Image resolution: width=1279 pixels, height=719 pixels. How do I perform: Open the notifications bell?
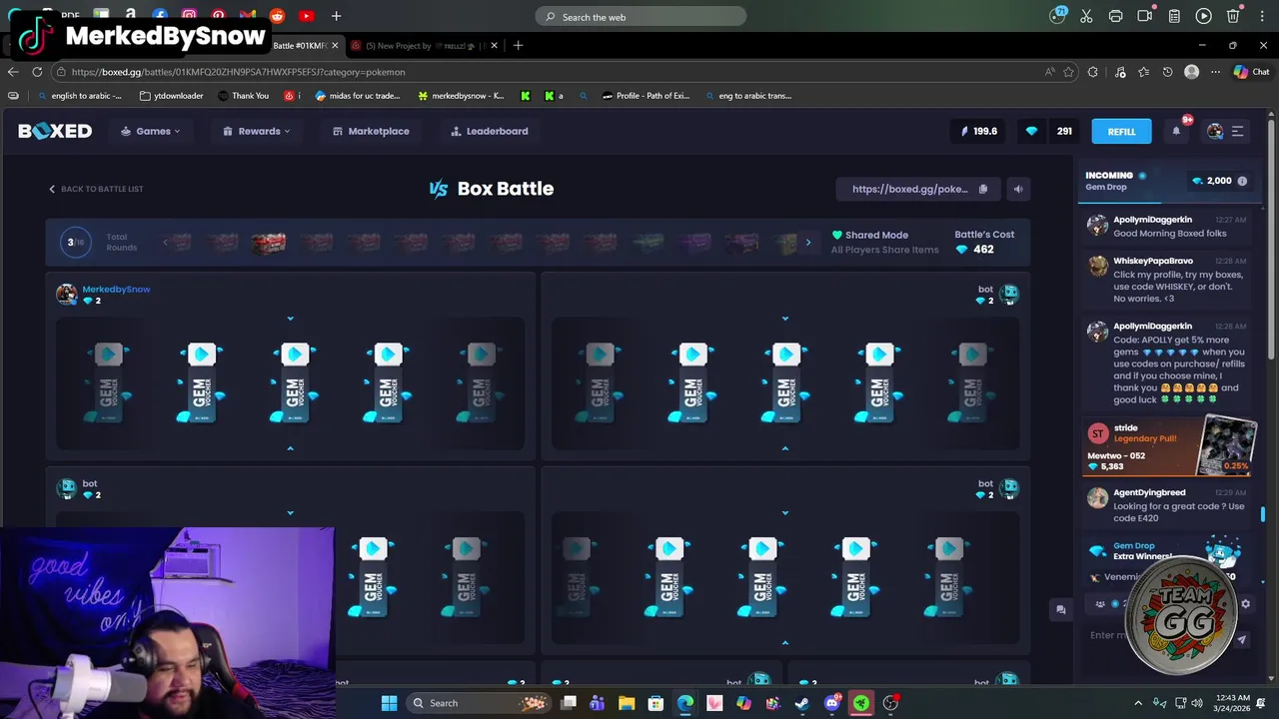pyautogui.click(x=1176, y=131)
